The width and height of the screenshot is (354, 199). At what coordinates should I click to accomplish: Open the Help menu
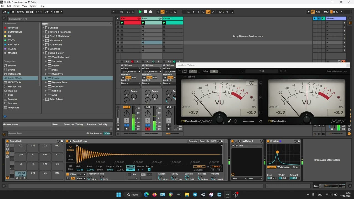(42, 6)
